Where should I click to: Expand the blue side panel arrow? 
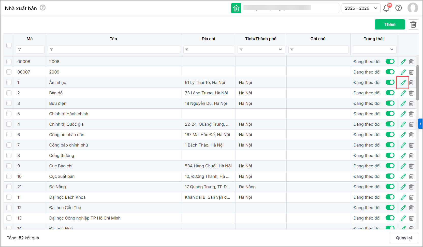pos(420,124)
